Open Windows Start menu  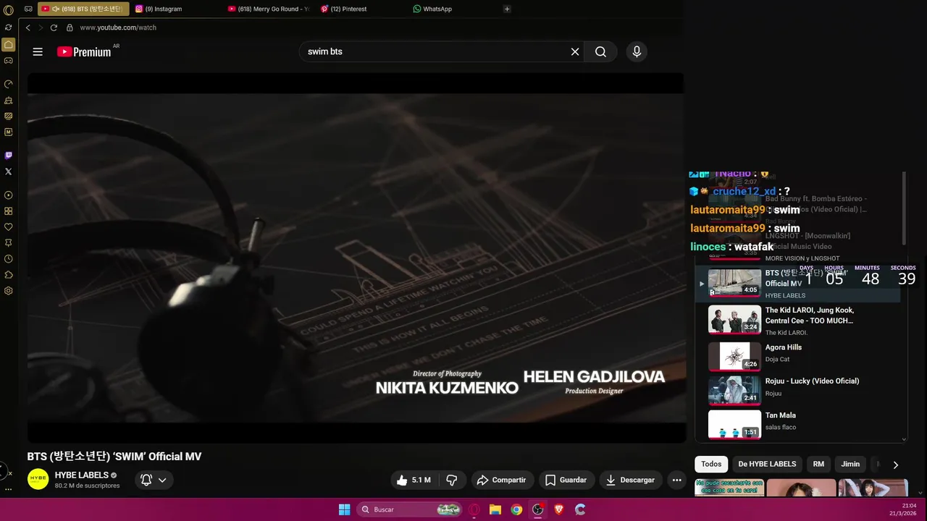[x=345, y=509]
